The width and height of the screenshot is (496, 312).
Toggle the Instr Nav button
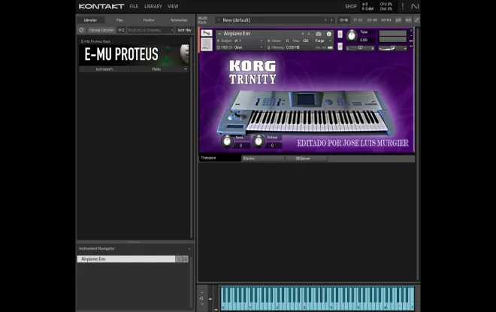point(184,30)
